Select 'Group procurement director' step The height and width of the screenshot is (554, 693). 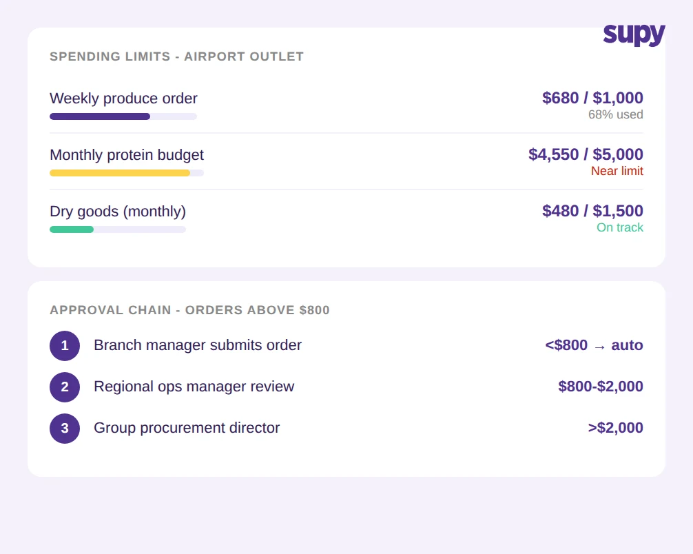[x=187, y=428]
